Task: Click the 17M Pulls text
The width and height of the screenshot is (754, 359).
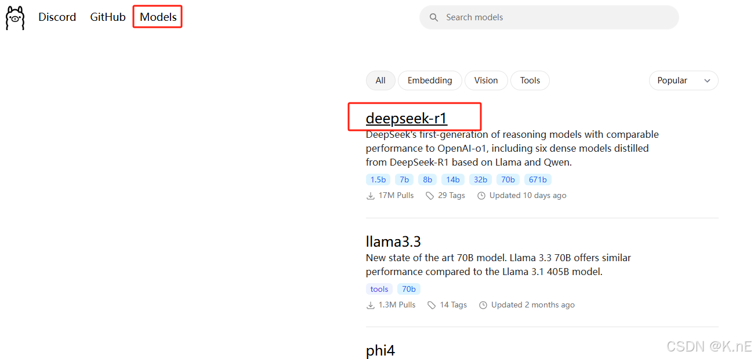Action: point(396,196)
